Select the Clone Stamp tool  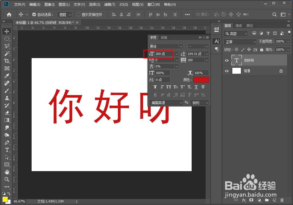(x=7, y=98)
